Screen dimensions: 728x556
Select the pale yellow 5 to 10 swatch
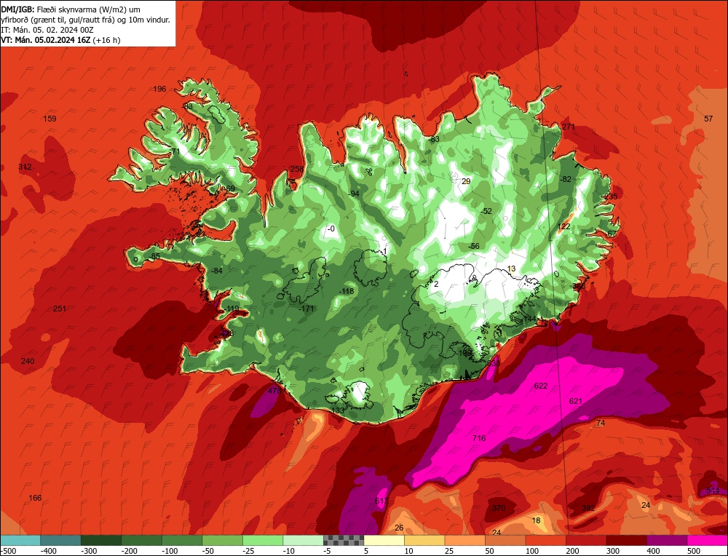pyautogui.click(x=384, y=540)
